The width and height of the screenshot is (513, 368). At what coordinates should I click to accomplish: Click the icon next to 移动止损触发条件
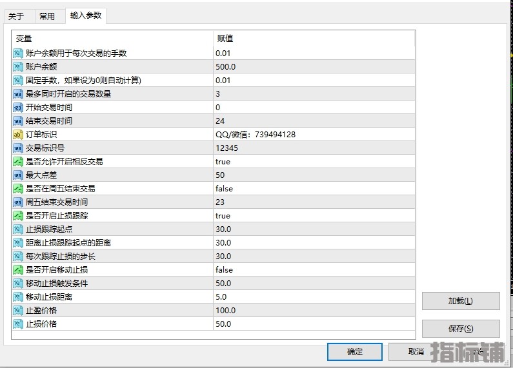tap(18, 283)
